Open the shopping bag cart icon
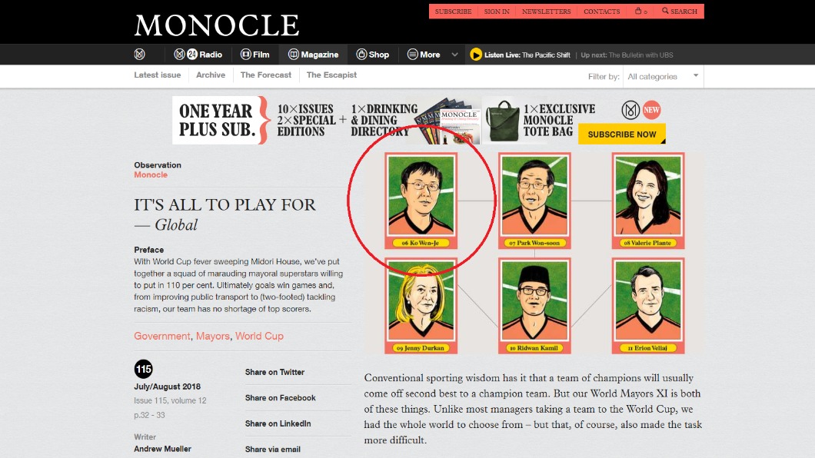The height and width of the screenshot is (458, 815). [x=641, y=11]
